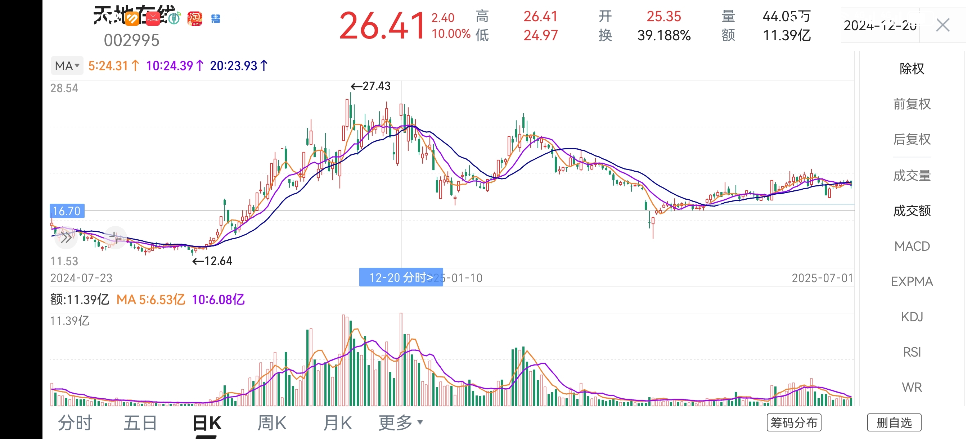
Task: Switch to the 周K tab
Action: point(272,423)
